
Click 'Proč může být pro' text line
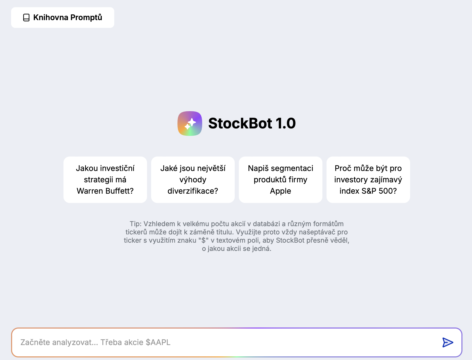(368, 168)
